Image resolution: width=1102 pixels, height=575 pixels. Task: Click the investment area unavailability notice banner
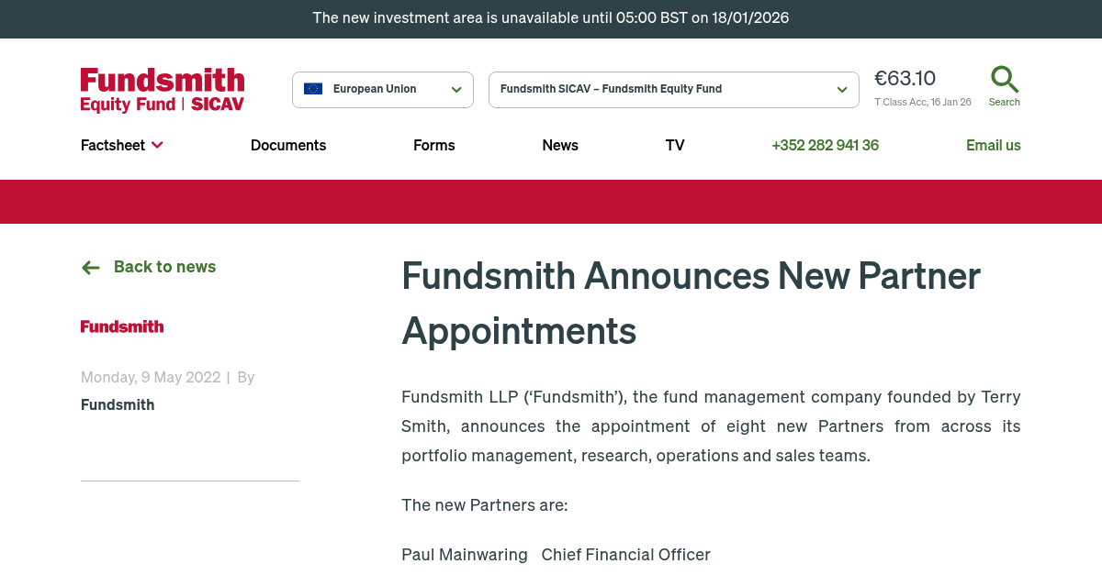point(551,17)
